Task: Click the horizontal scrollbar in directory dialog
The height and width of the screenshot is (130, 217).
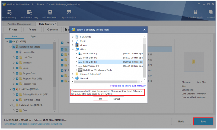Action: [105, 82]
